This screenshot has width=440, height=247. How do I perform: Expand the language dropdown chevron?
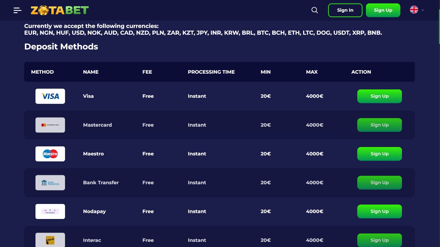coord(423,10)
